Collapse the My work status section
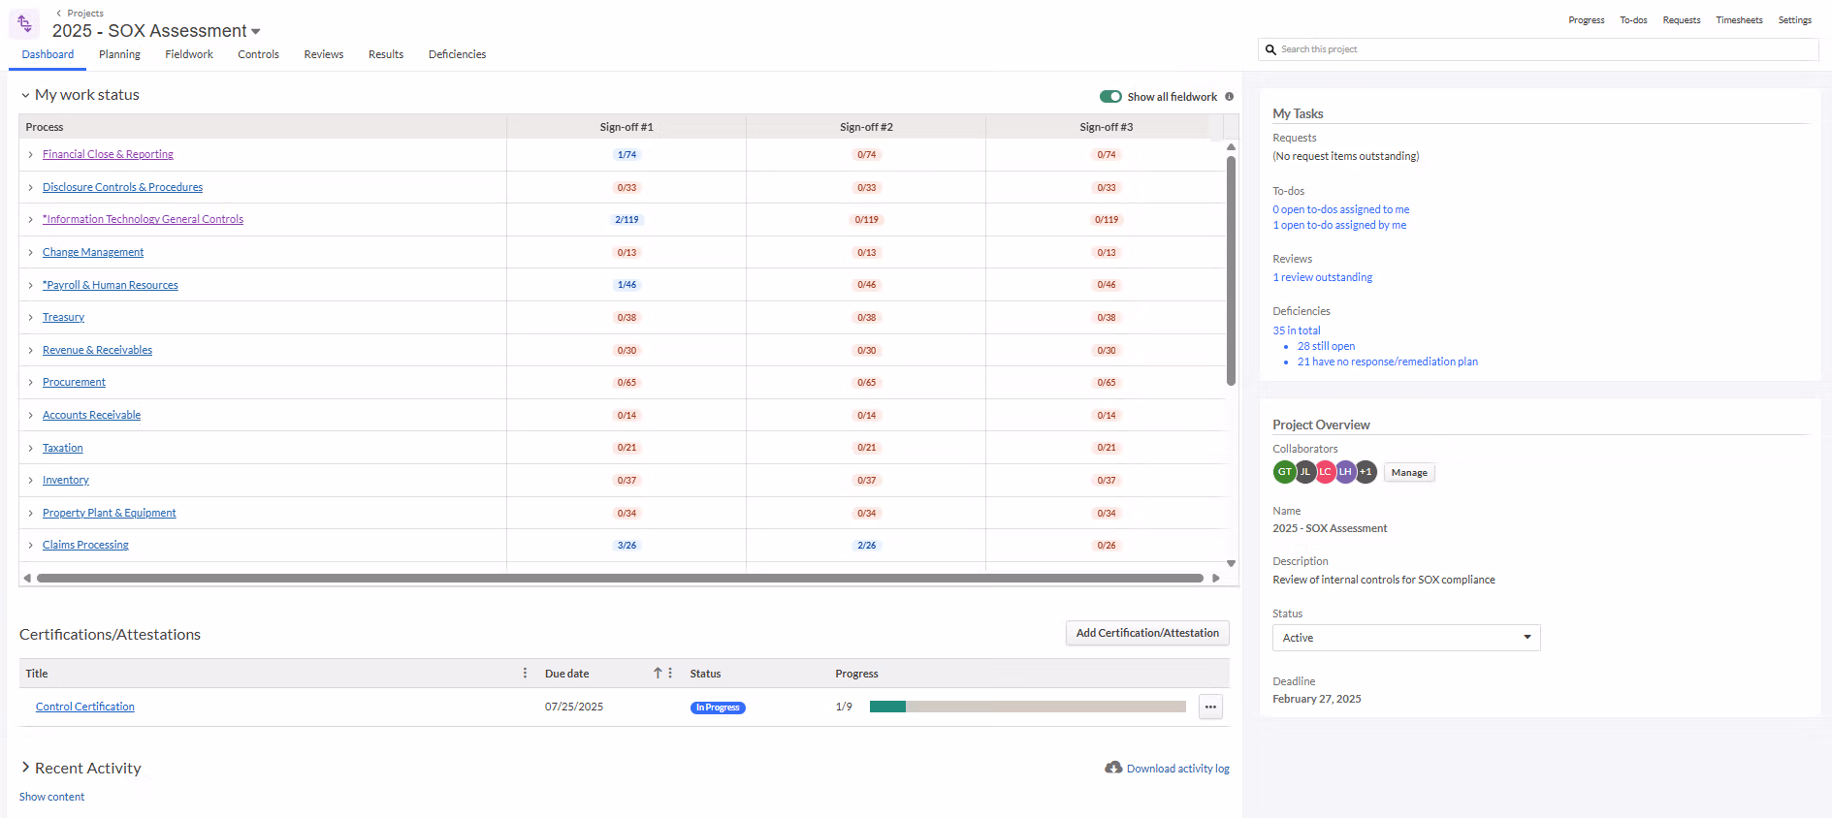Screen dimensions: 1832x818 [25, 95]
